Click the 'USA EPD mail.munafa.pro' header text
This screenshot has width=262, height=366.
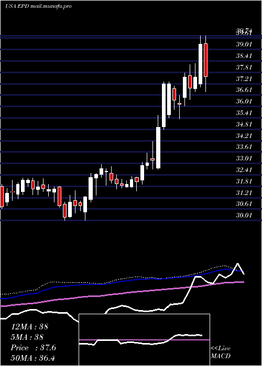(x=38, y=6)
